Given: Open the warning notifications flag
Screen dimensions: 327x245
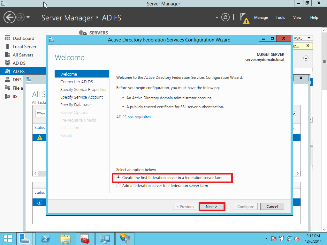Looking at the screenshot, I should click(244, 17).
